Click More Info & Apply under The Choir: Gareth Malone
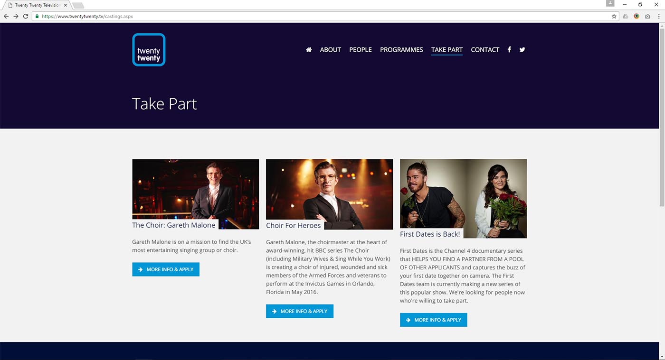Screen dimensions: 665x360 [x=166, y=269]
